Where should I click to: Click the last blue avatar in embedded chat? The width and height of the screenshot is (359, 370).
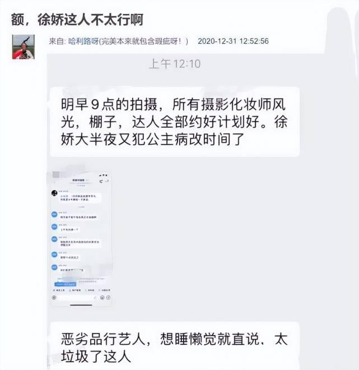click(x=54, y=267)
